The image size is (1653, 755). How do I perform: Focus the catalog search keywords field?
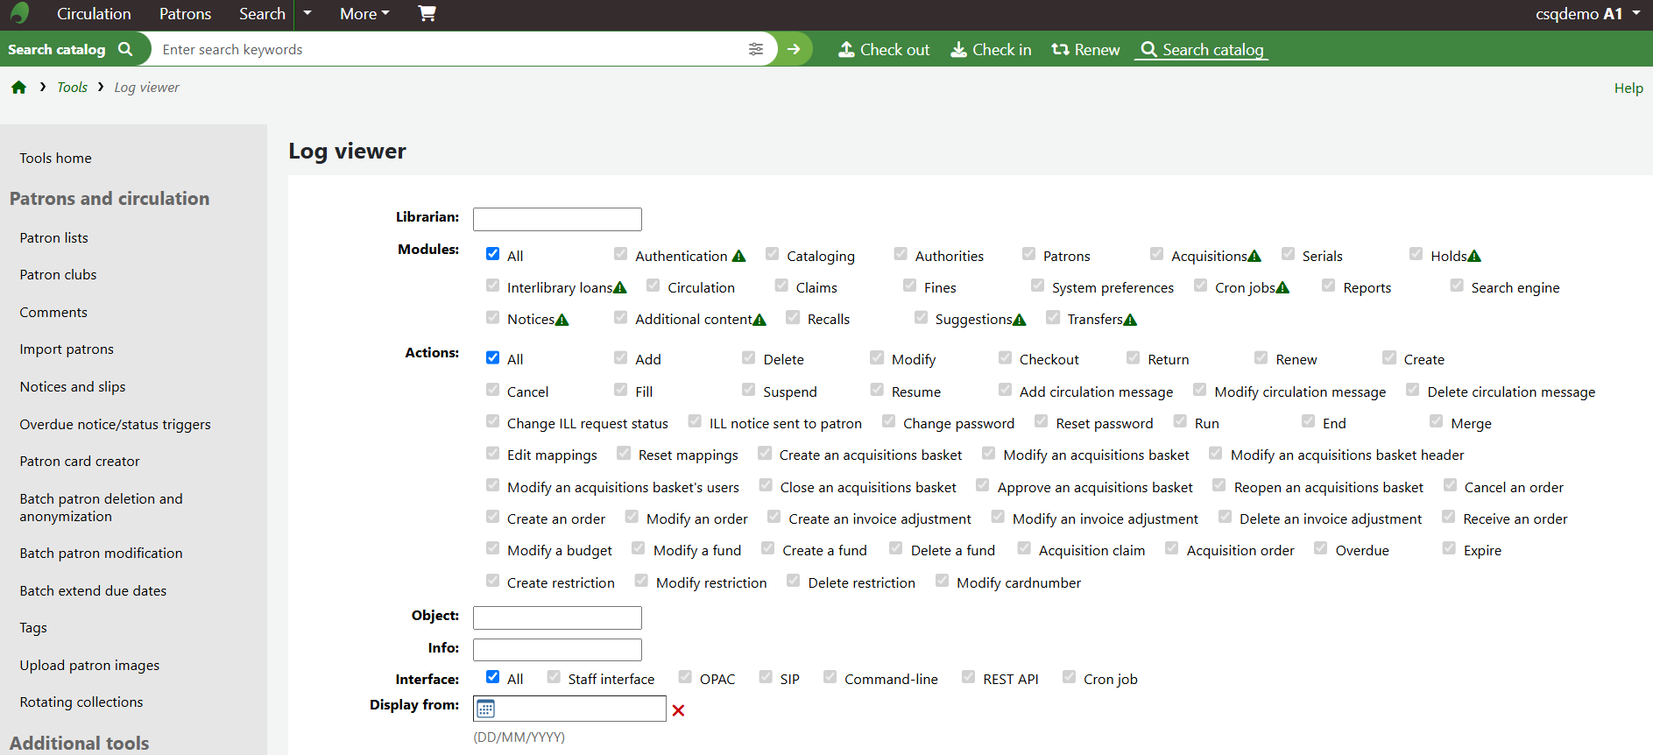(449, 49)
